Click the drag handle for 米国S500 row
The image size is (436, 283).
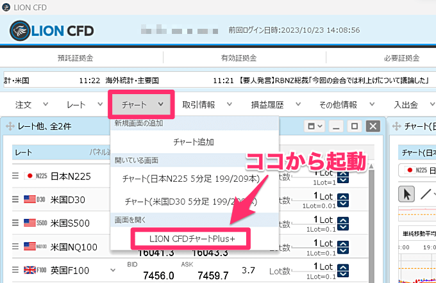[15, 223]
